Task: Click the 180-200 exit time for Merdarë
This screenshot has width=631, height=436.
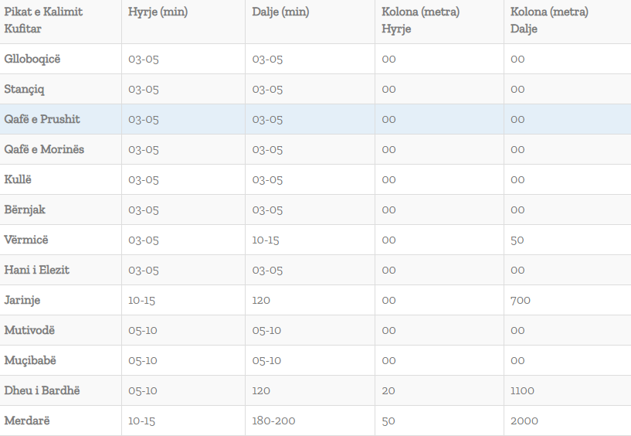Action: [x=273, y=421]
